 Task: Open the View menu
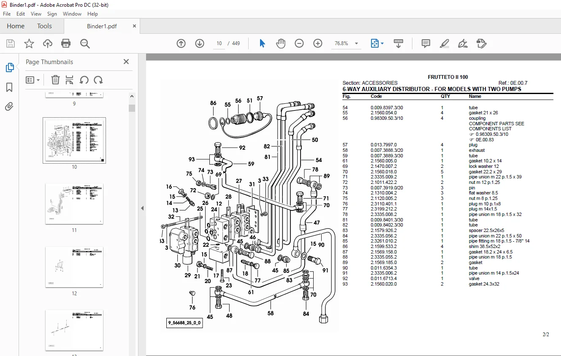tap(36, 14)
